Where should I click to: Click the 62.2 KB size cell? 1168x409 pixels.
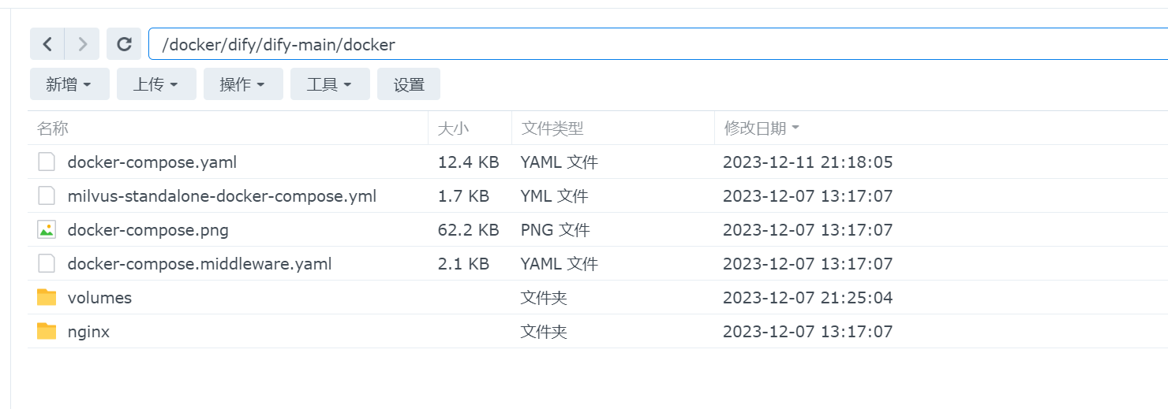click(469, 230)
